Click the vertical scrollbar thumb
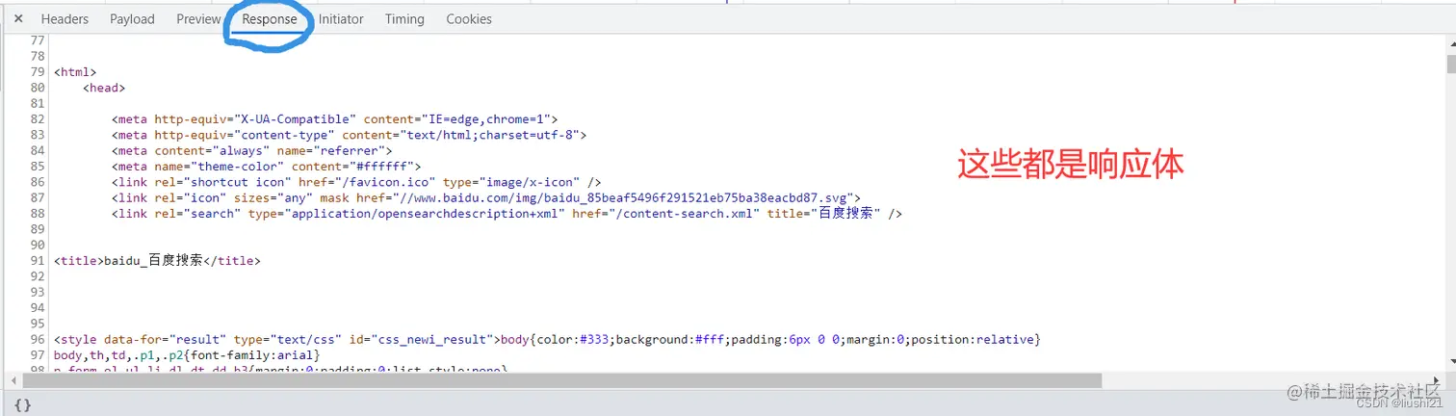Screen dimensions: 1456x416 [x=1450, y=64]
